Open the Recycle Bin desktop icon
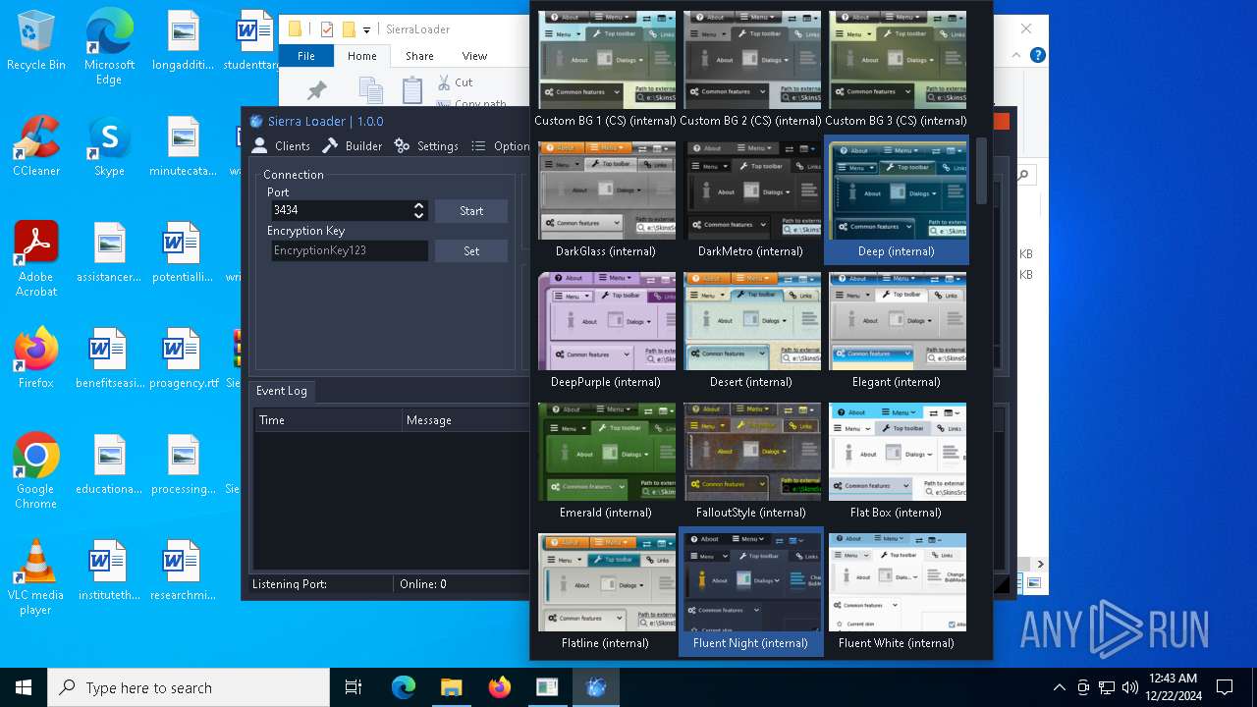The image size is (1257, 707). click(x=36, y=40)
